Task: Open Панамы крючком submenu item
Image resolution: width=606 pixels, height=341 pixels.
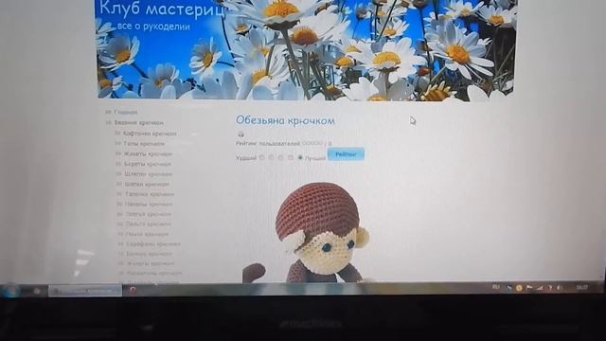Action: tap(149, 204)
